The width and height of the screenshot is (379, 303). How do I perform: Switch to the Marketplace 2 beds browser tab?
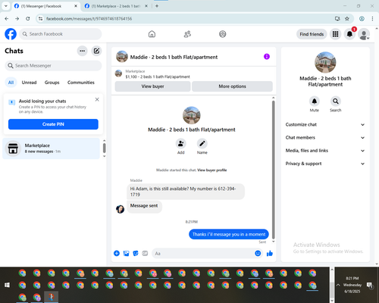[x=116, y=6]
